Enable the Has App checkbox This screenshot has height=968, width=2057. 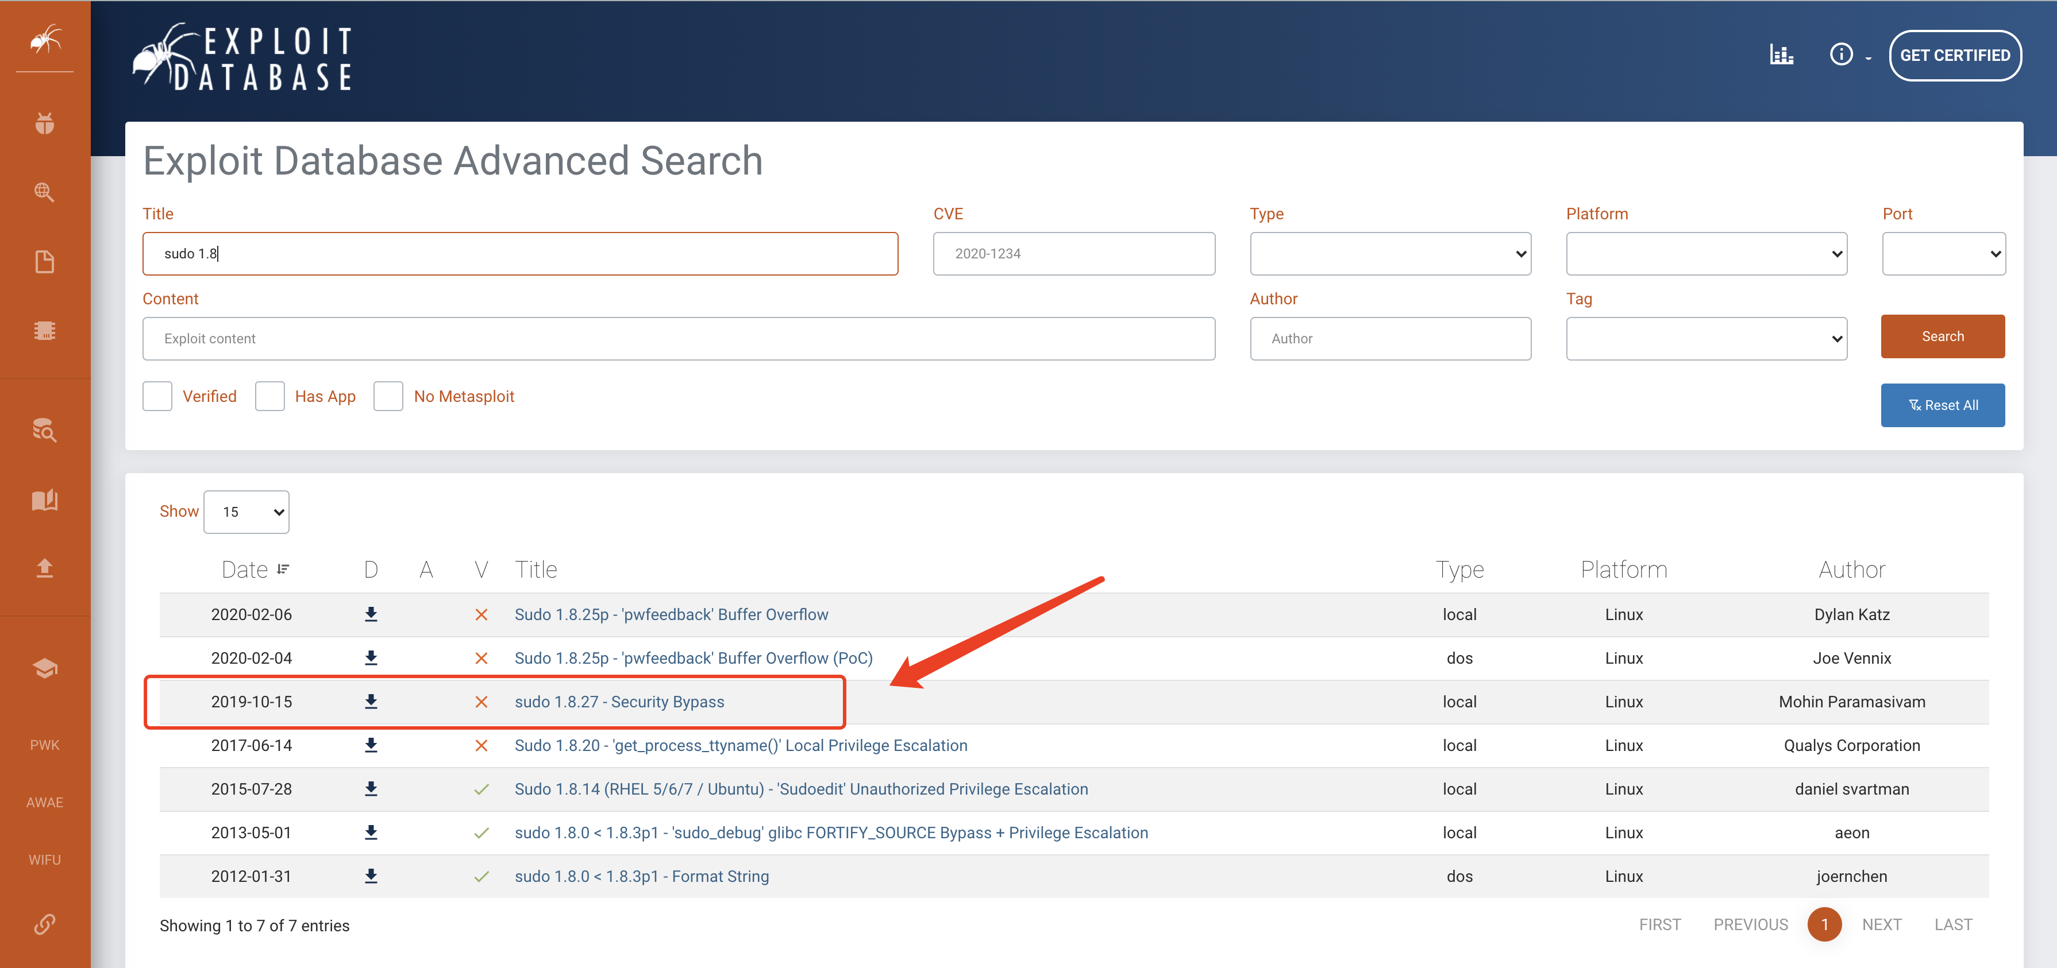click(x=270, y=396)
